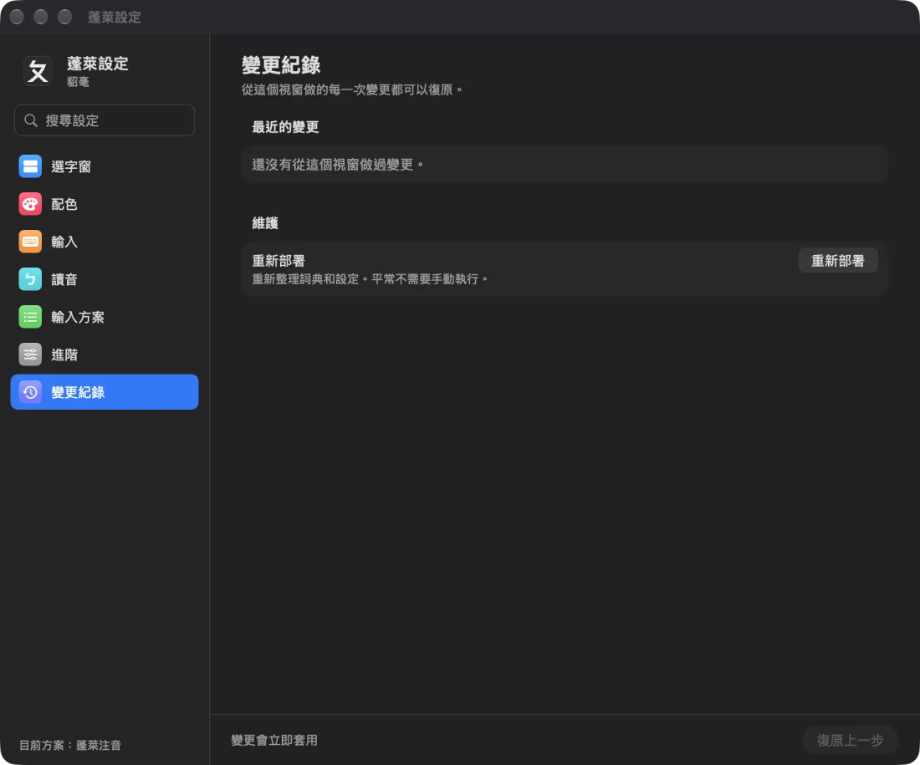Go to the 配色 section label

[64, 204]
